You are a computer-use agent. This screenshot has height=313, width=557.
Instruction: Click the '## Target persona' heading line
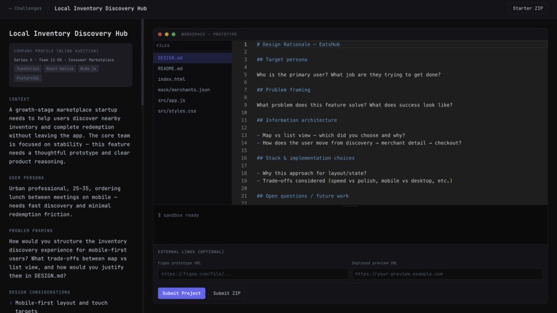[282, 59]
